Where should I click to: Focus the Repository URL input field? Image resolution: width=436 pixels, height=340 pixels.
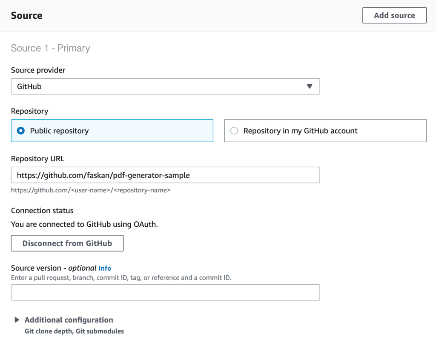tap(165, 175)
